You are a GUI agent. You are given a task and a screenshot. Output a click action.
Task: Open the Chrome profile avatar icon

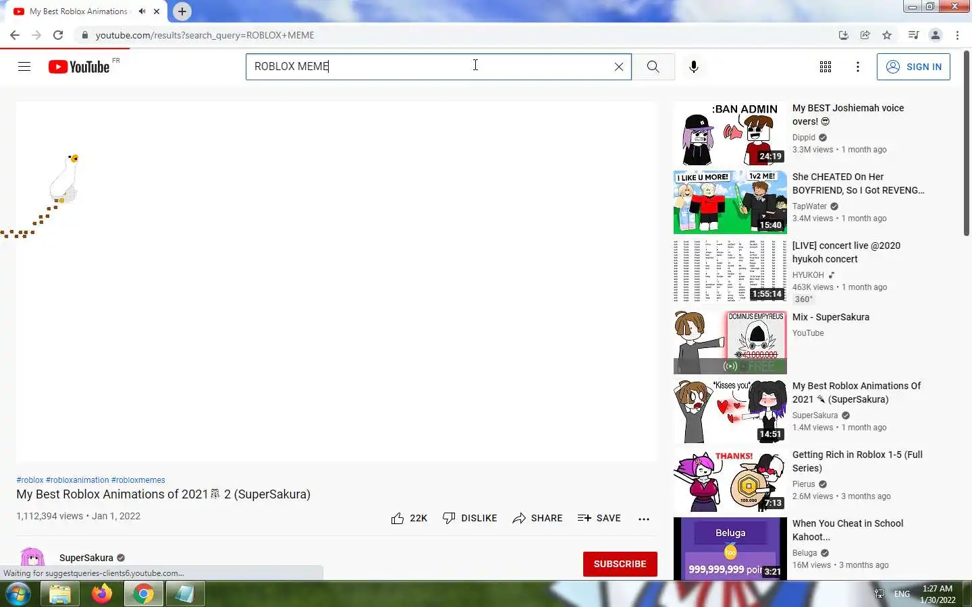936,35
